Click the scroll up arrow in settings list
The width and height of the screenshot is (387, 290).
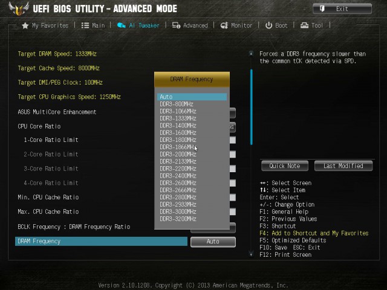click(251, 54)
